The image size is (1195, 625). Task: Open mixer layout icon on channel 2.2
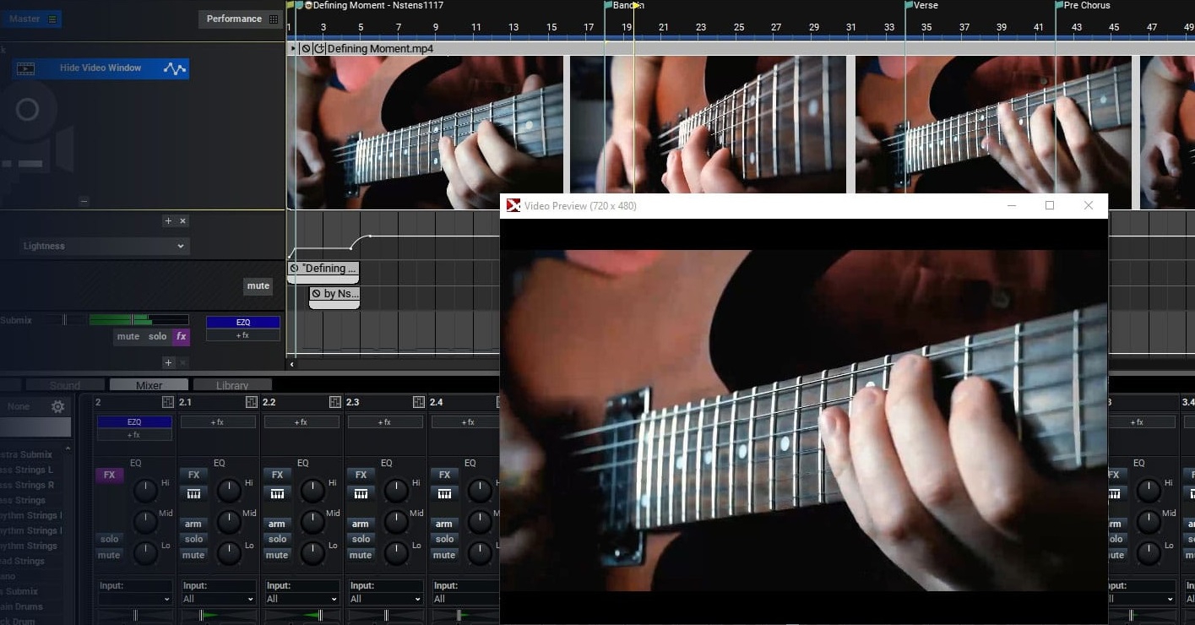coord(335,402)
